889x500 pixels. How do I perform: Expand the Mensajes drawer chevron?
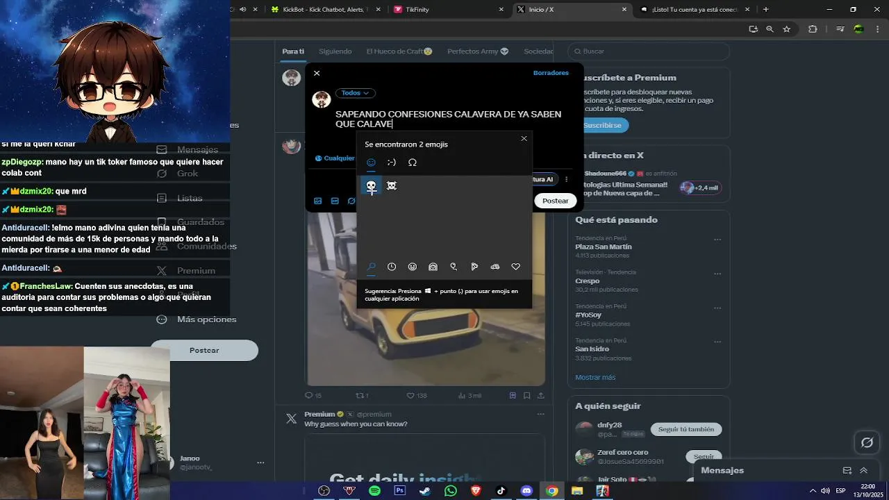863,470
